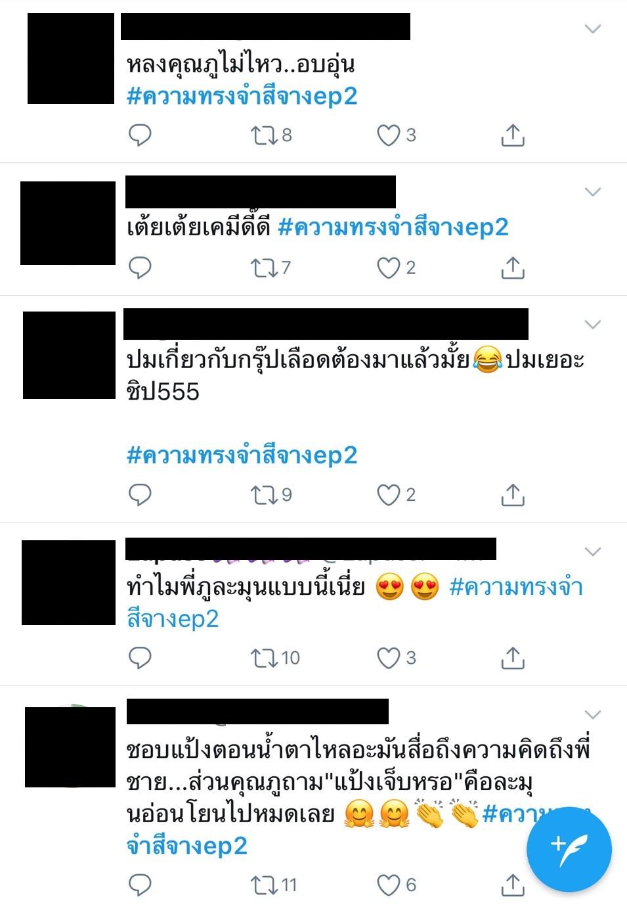Reply to the tweet with 8 retweets

[139, 135]
